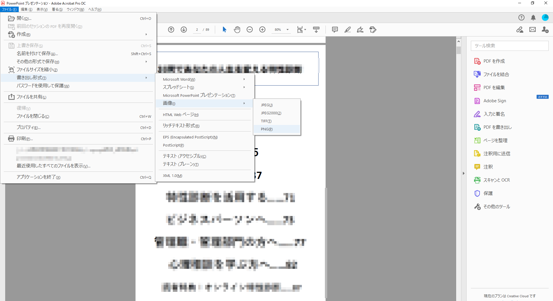Export as リッチテキスト形式
The height and width of the screenshot is (301, 553).
(204, 126)
